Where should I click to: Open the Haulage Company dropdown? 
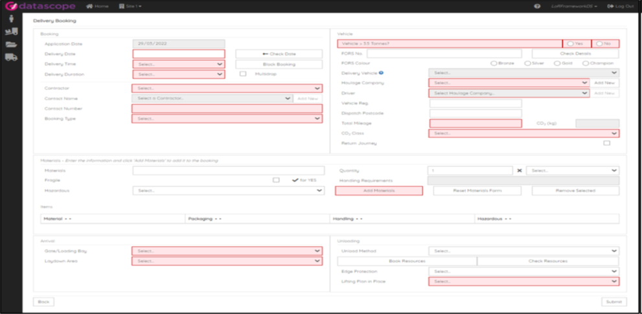pos(509,83)
